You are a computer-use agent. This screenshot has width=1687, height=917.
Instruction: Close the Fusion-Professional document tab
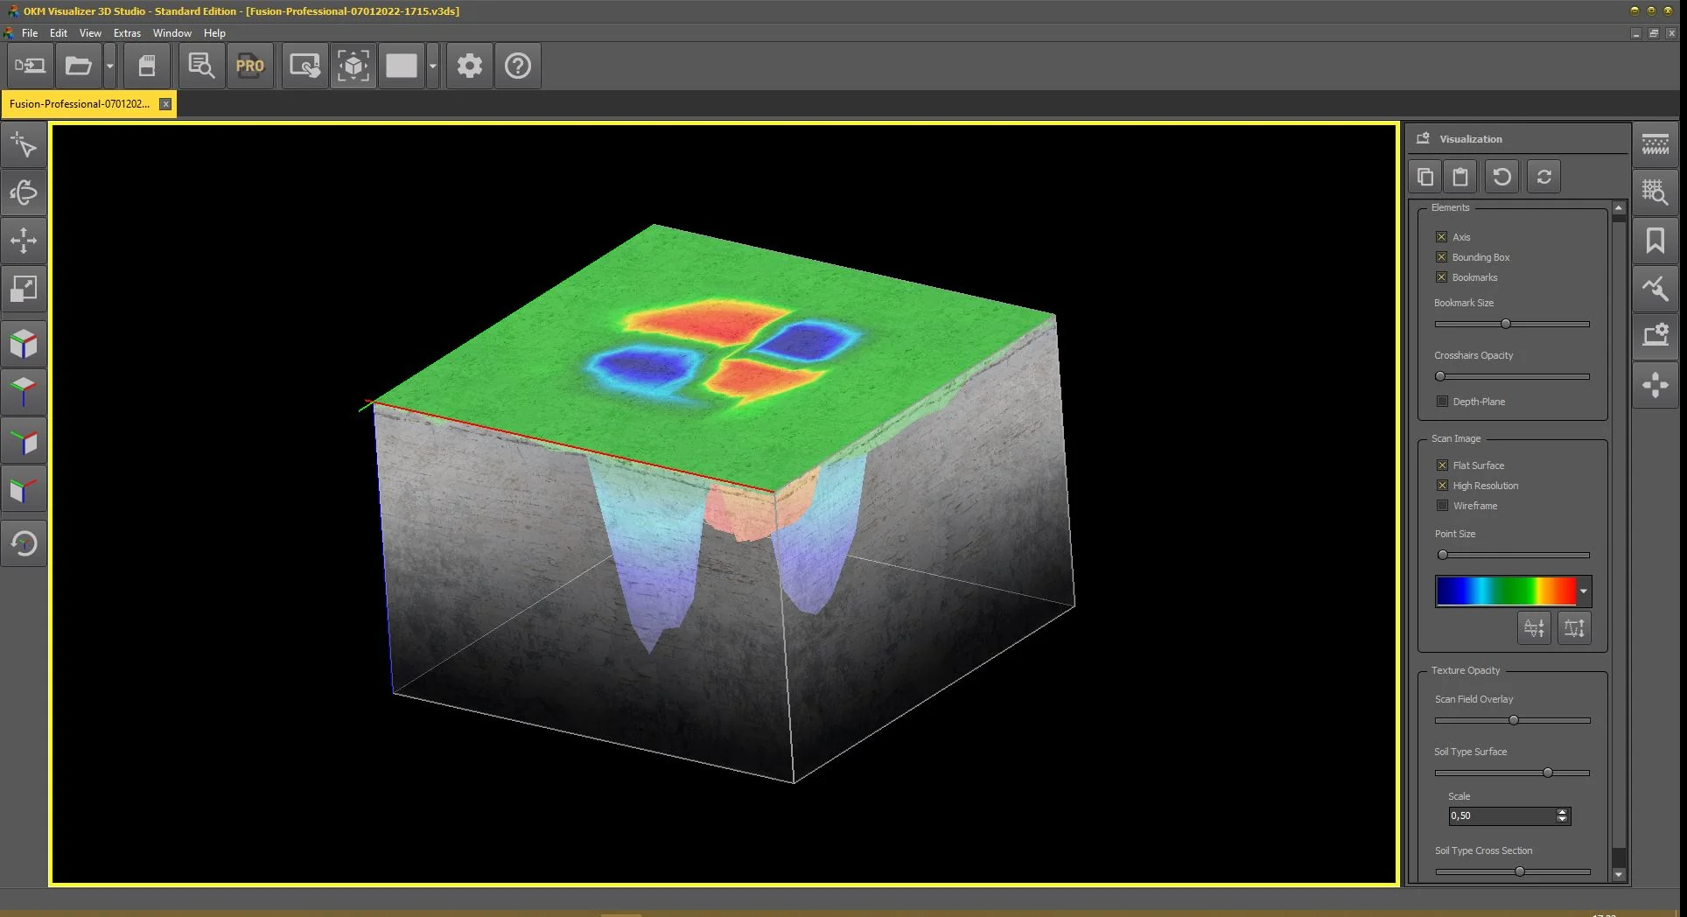[x=165, y=104]
